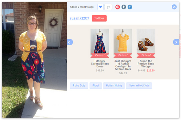Viewport: 181px width, 120px height.
Task: Follow user susank1207
Action: (x=99, y=18)
